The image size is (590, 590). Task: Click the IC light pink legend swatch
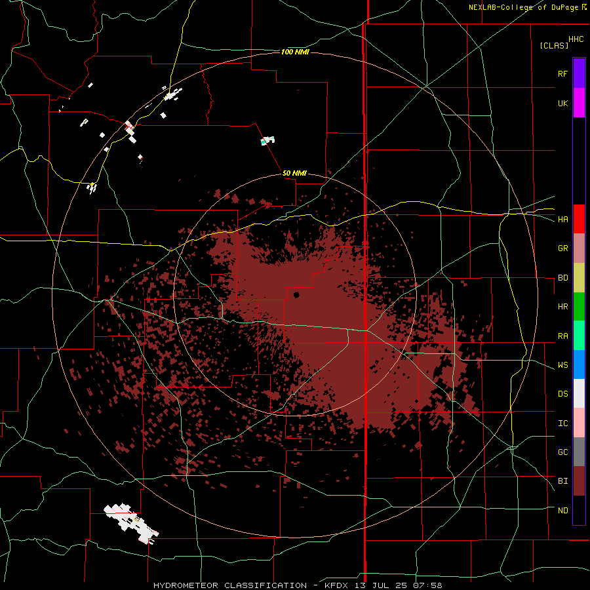pyautogui.click(x=579, y=423)
